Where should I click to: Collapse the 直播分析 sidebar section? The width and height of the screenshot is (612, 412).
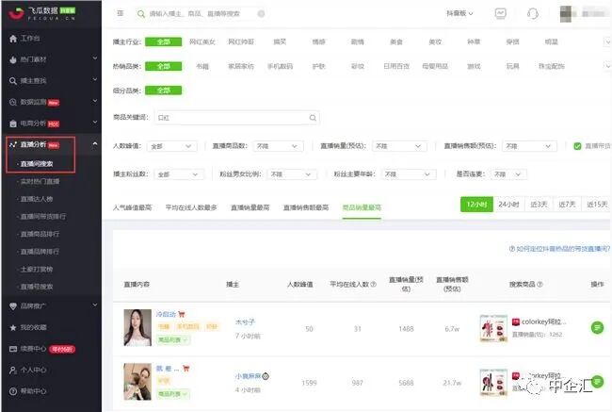coord(95,144)
